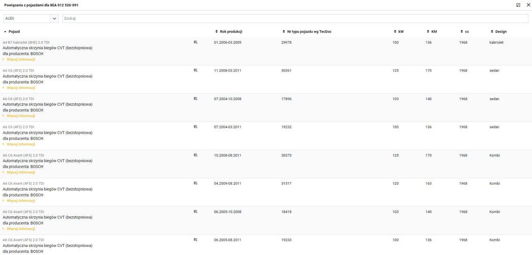Expand 'Więcej informacji' for the 170 KM A6 sedan
This screenshot has height=255, width=532.
(20, 88)
